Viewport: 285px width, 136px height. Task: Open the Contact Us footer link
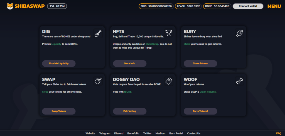tap(194, 134)
